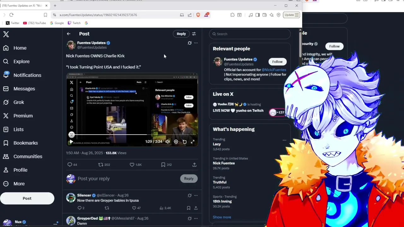Open the YouTube bookmark
Viewport: 404px width, 227px height.
(34, 23)
